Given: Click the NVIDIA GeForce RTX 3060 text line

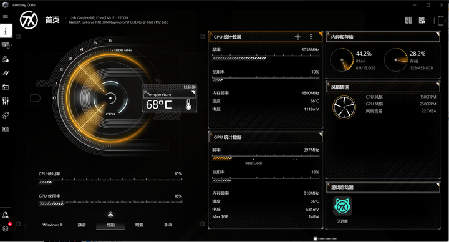Looking at the screenshot, I should [x=118, y=22].
